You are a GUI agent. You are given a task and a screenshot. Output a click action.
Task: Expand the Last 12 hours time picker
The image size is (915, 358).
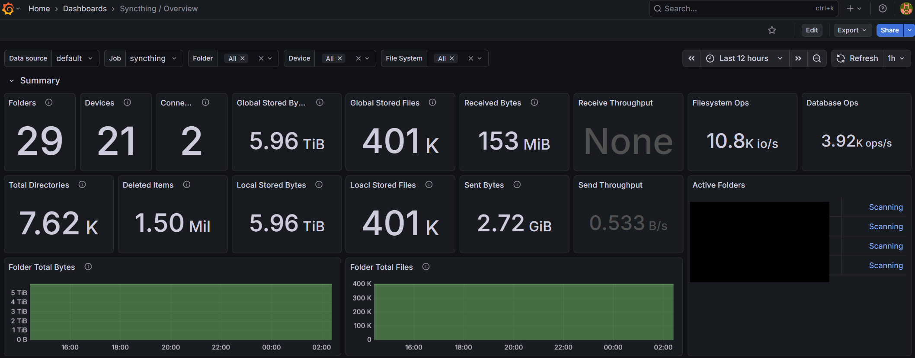pos(744,58)
